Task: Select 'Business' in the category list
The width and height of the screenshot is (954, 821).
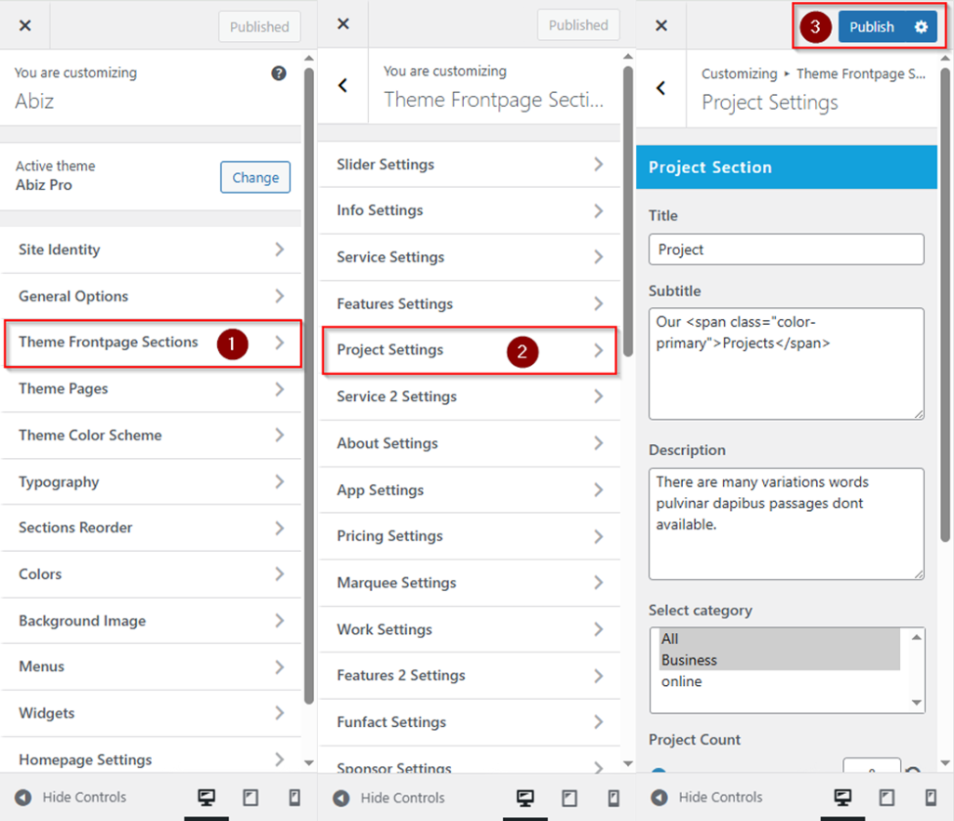Action: point(689,660)
